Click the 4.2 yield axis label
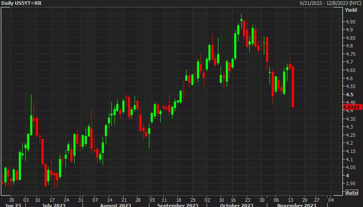Image resolution: width=363 pixels, height=207 pixels. pyautogui.click(x=349, y=143)
